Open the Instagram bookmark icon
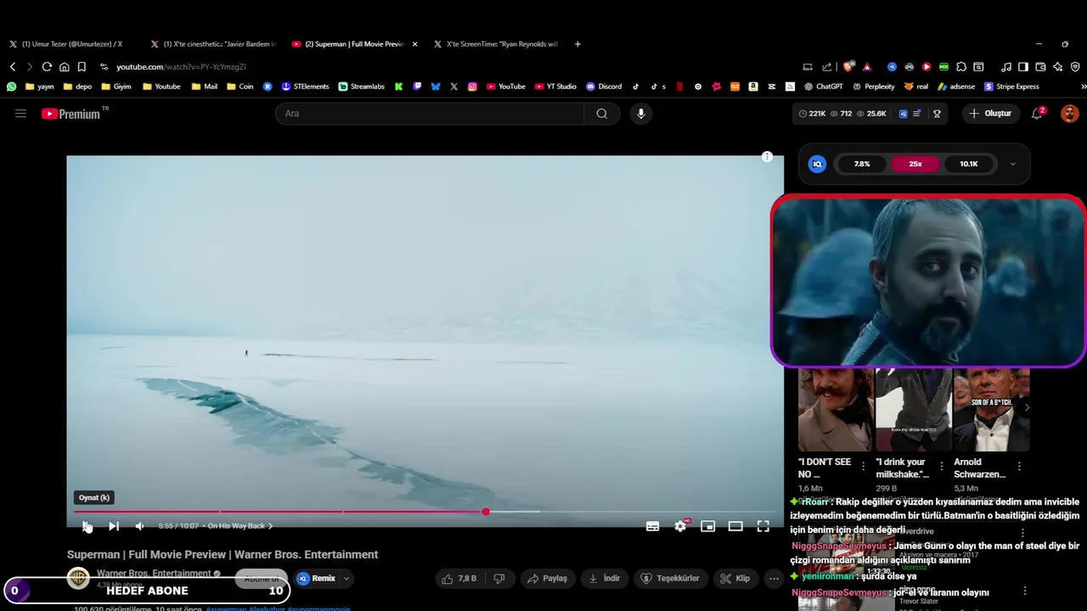Image resolution: width=1087 pixels, height=611 pixels. click(x=472, y=87)
